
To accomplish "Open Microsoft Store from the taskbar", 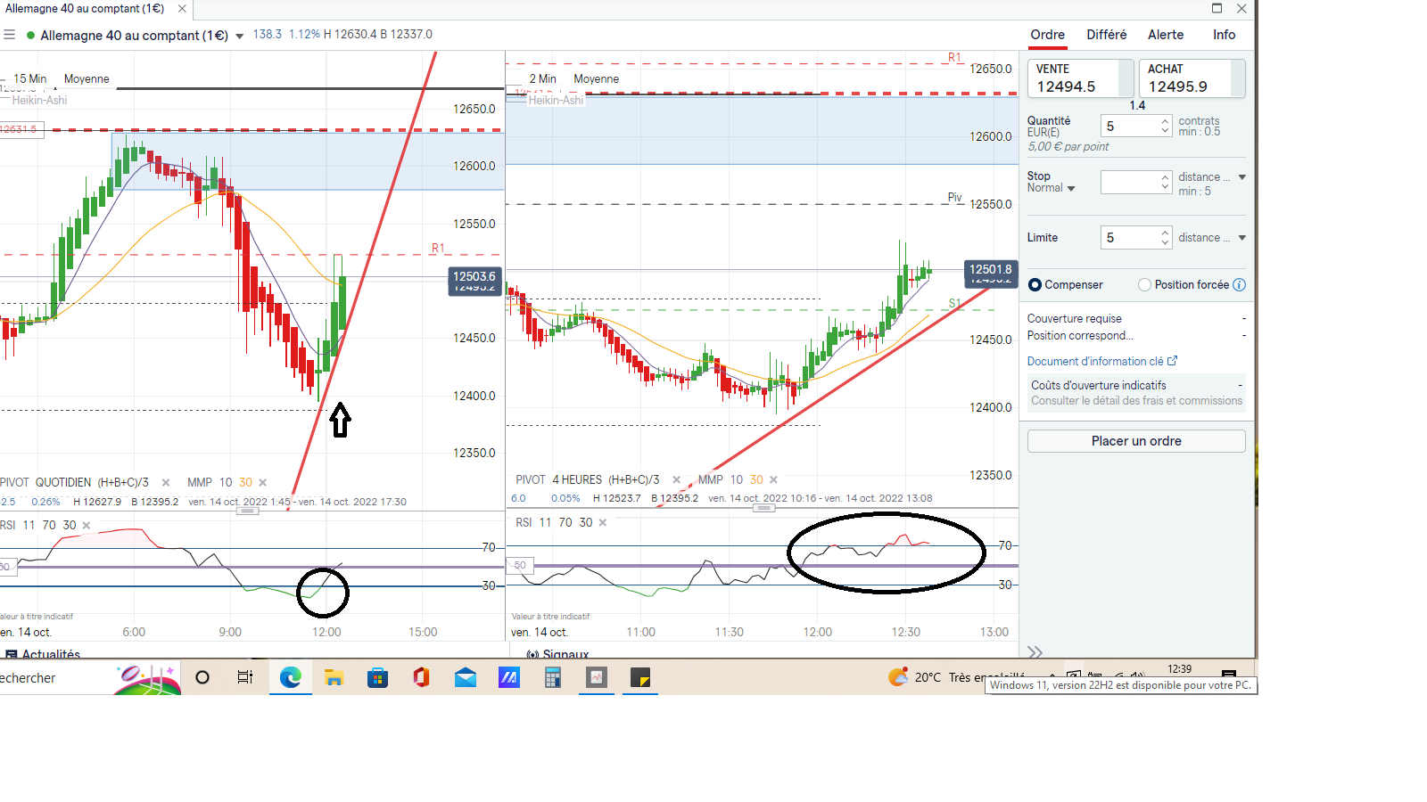I will tap(377, 677).
